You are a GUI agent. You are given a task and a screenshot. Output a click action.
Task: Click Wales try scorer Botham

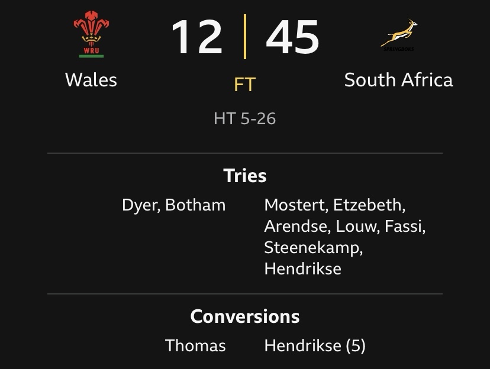coord(195,205)
